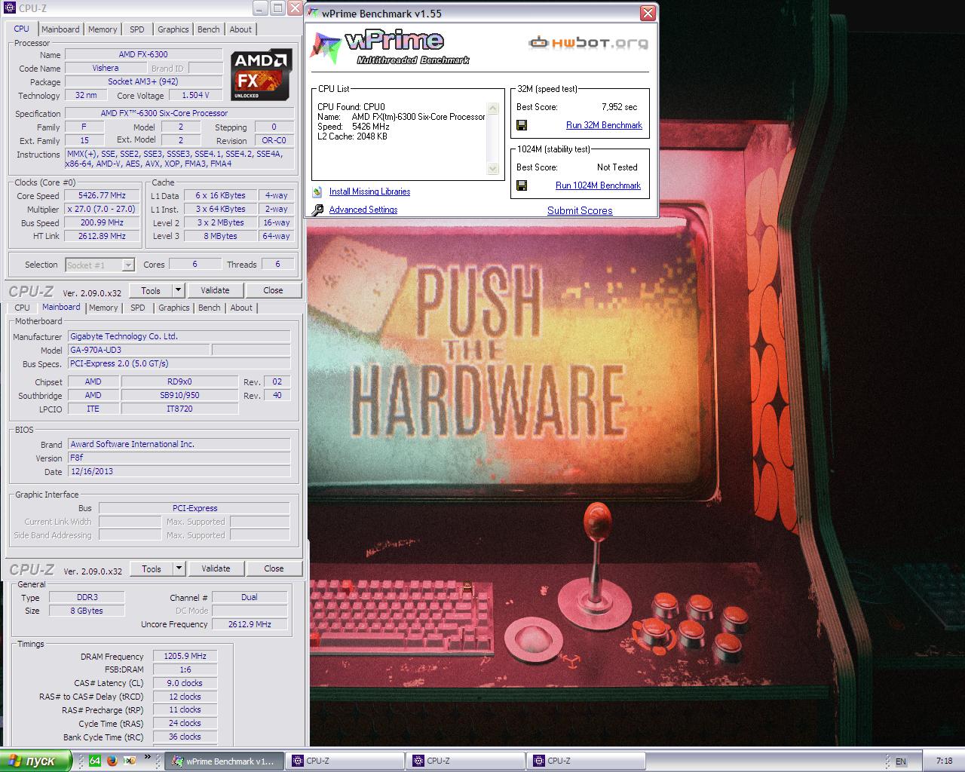Click the CAS# Latency 9.0 clocks value
Viewport: 965px width, 772px height.
pos(185,683)
